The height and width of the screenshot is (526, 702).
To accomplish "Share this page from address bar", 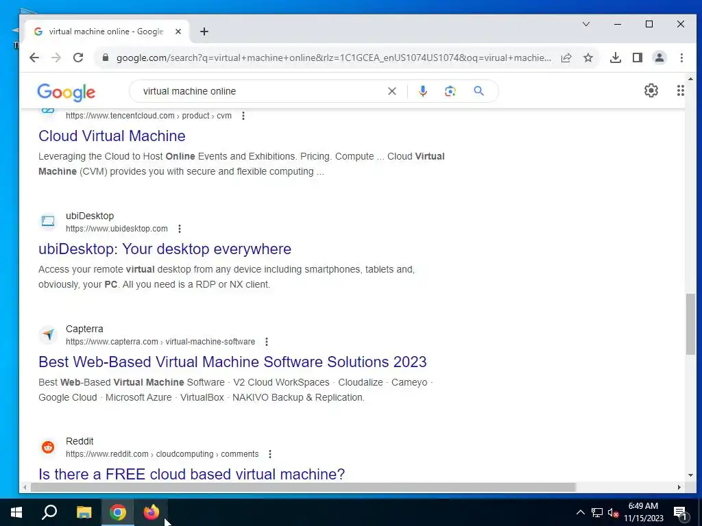I will click(566, 58).
